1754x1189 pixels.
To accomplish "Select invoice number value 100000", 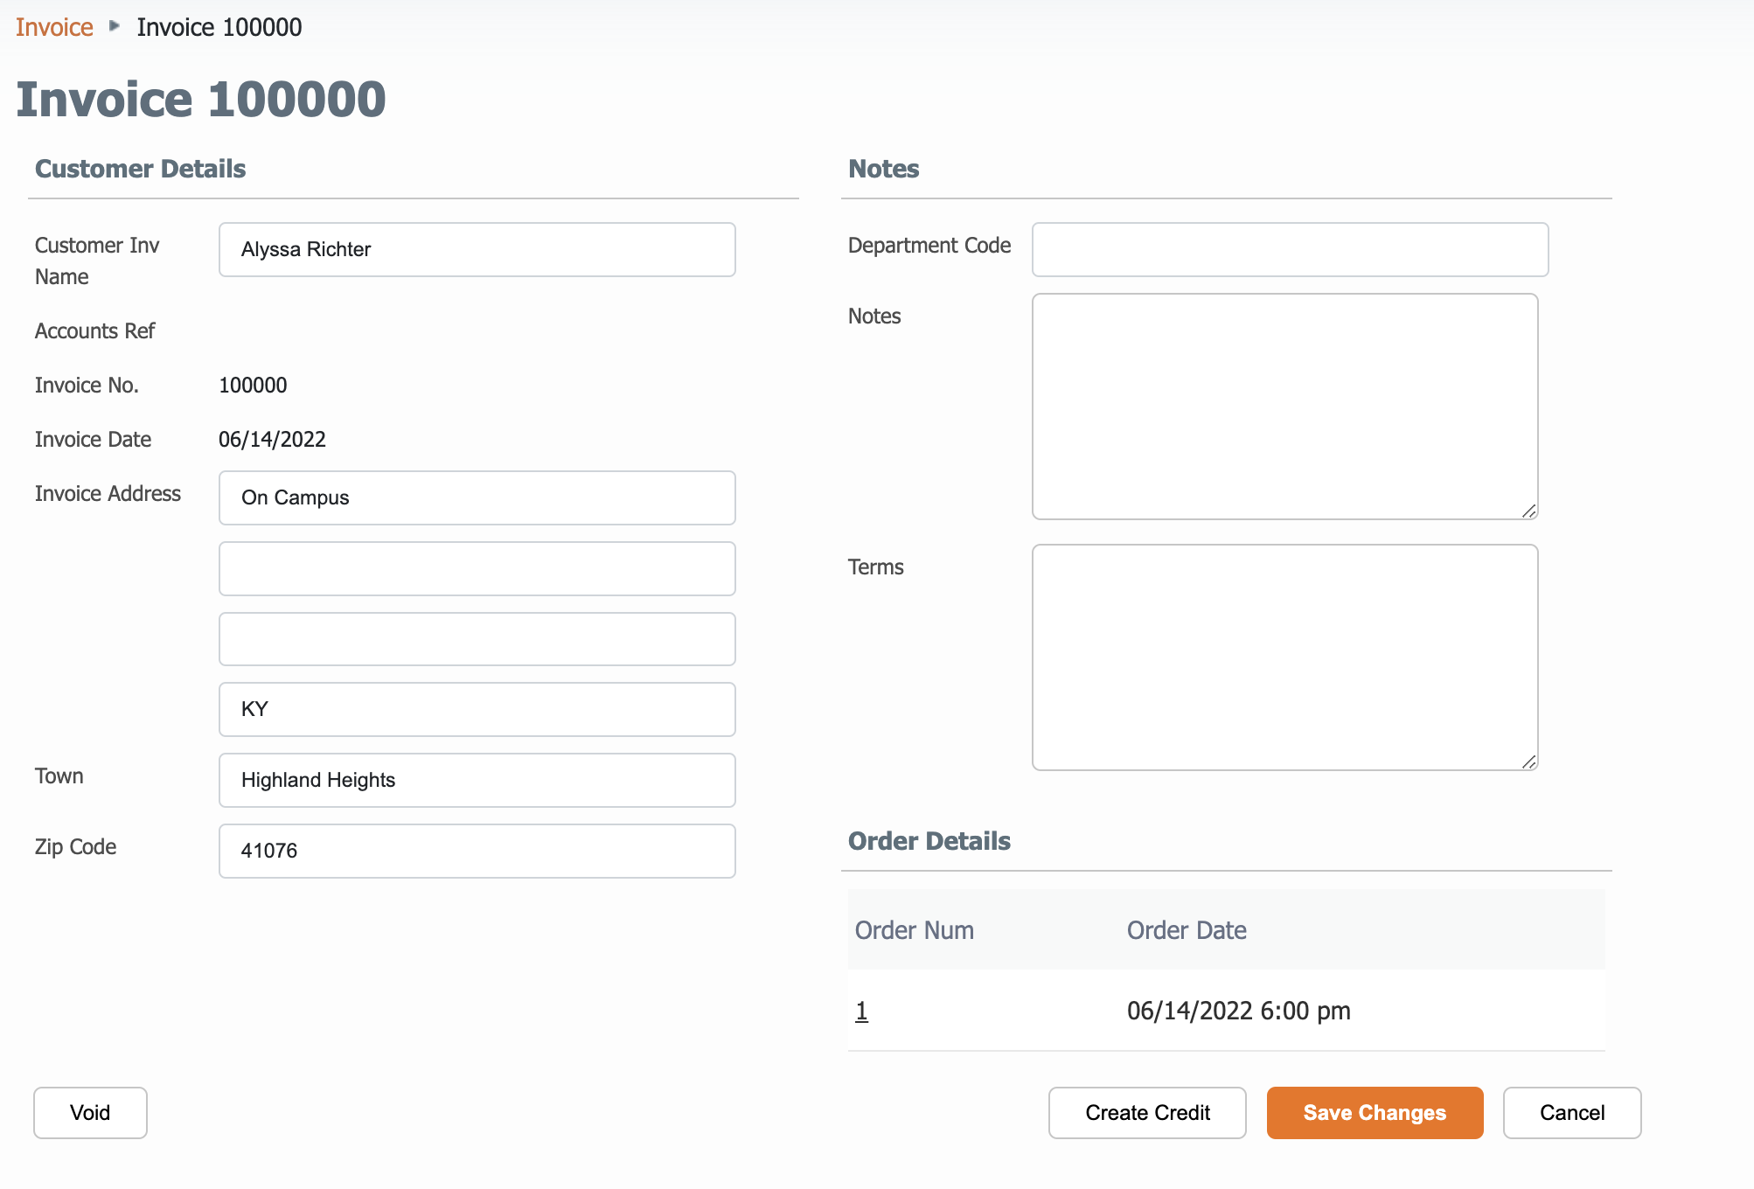I will [x=253, y=386].
